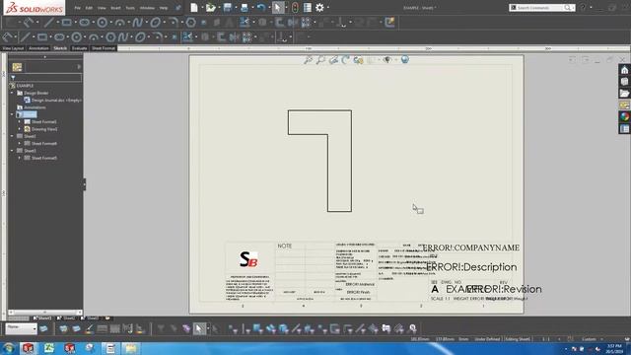Toggle Select arrow in bottom selection toolbar
631x355 pixels.
(199, 328)
